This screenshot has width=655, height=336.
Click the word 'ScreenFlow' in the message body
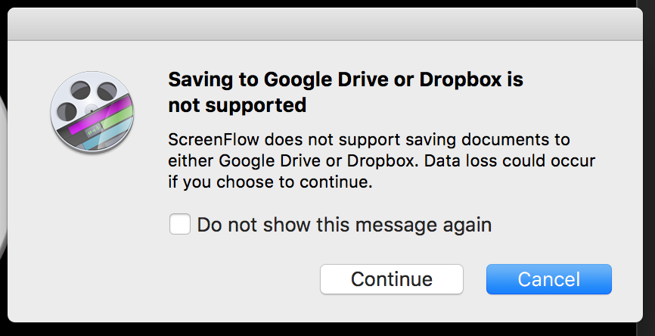[x=213, y=139]
